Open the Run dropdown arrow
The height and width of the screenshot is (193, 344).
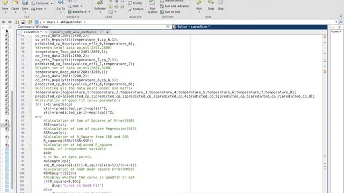point(199,12)
